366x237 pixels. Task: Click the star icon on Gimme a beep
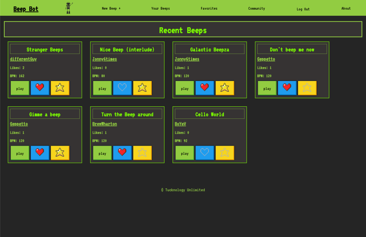[x=60, y=153]
